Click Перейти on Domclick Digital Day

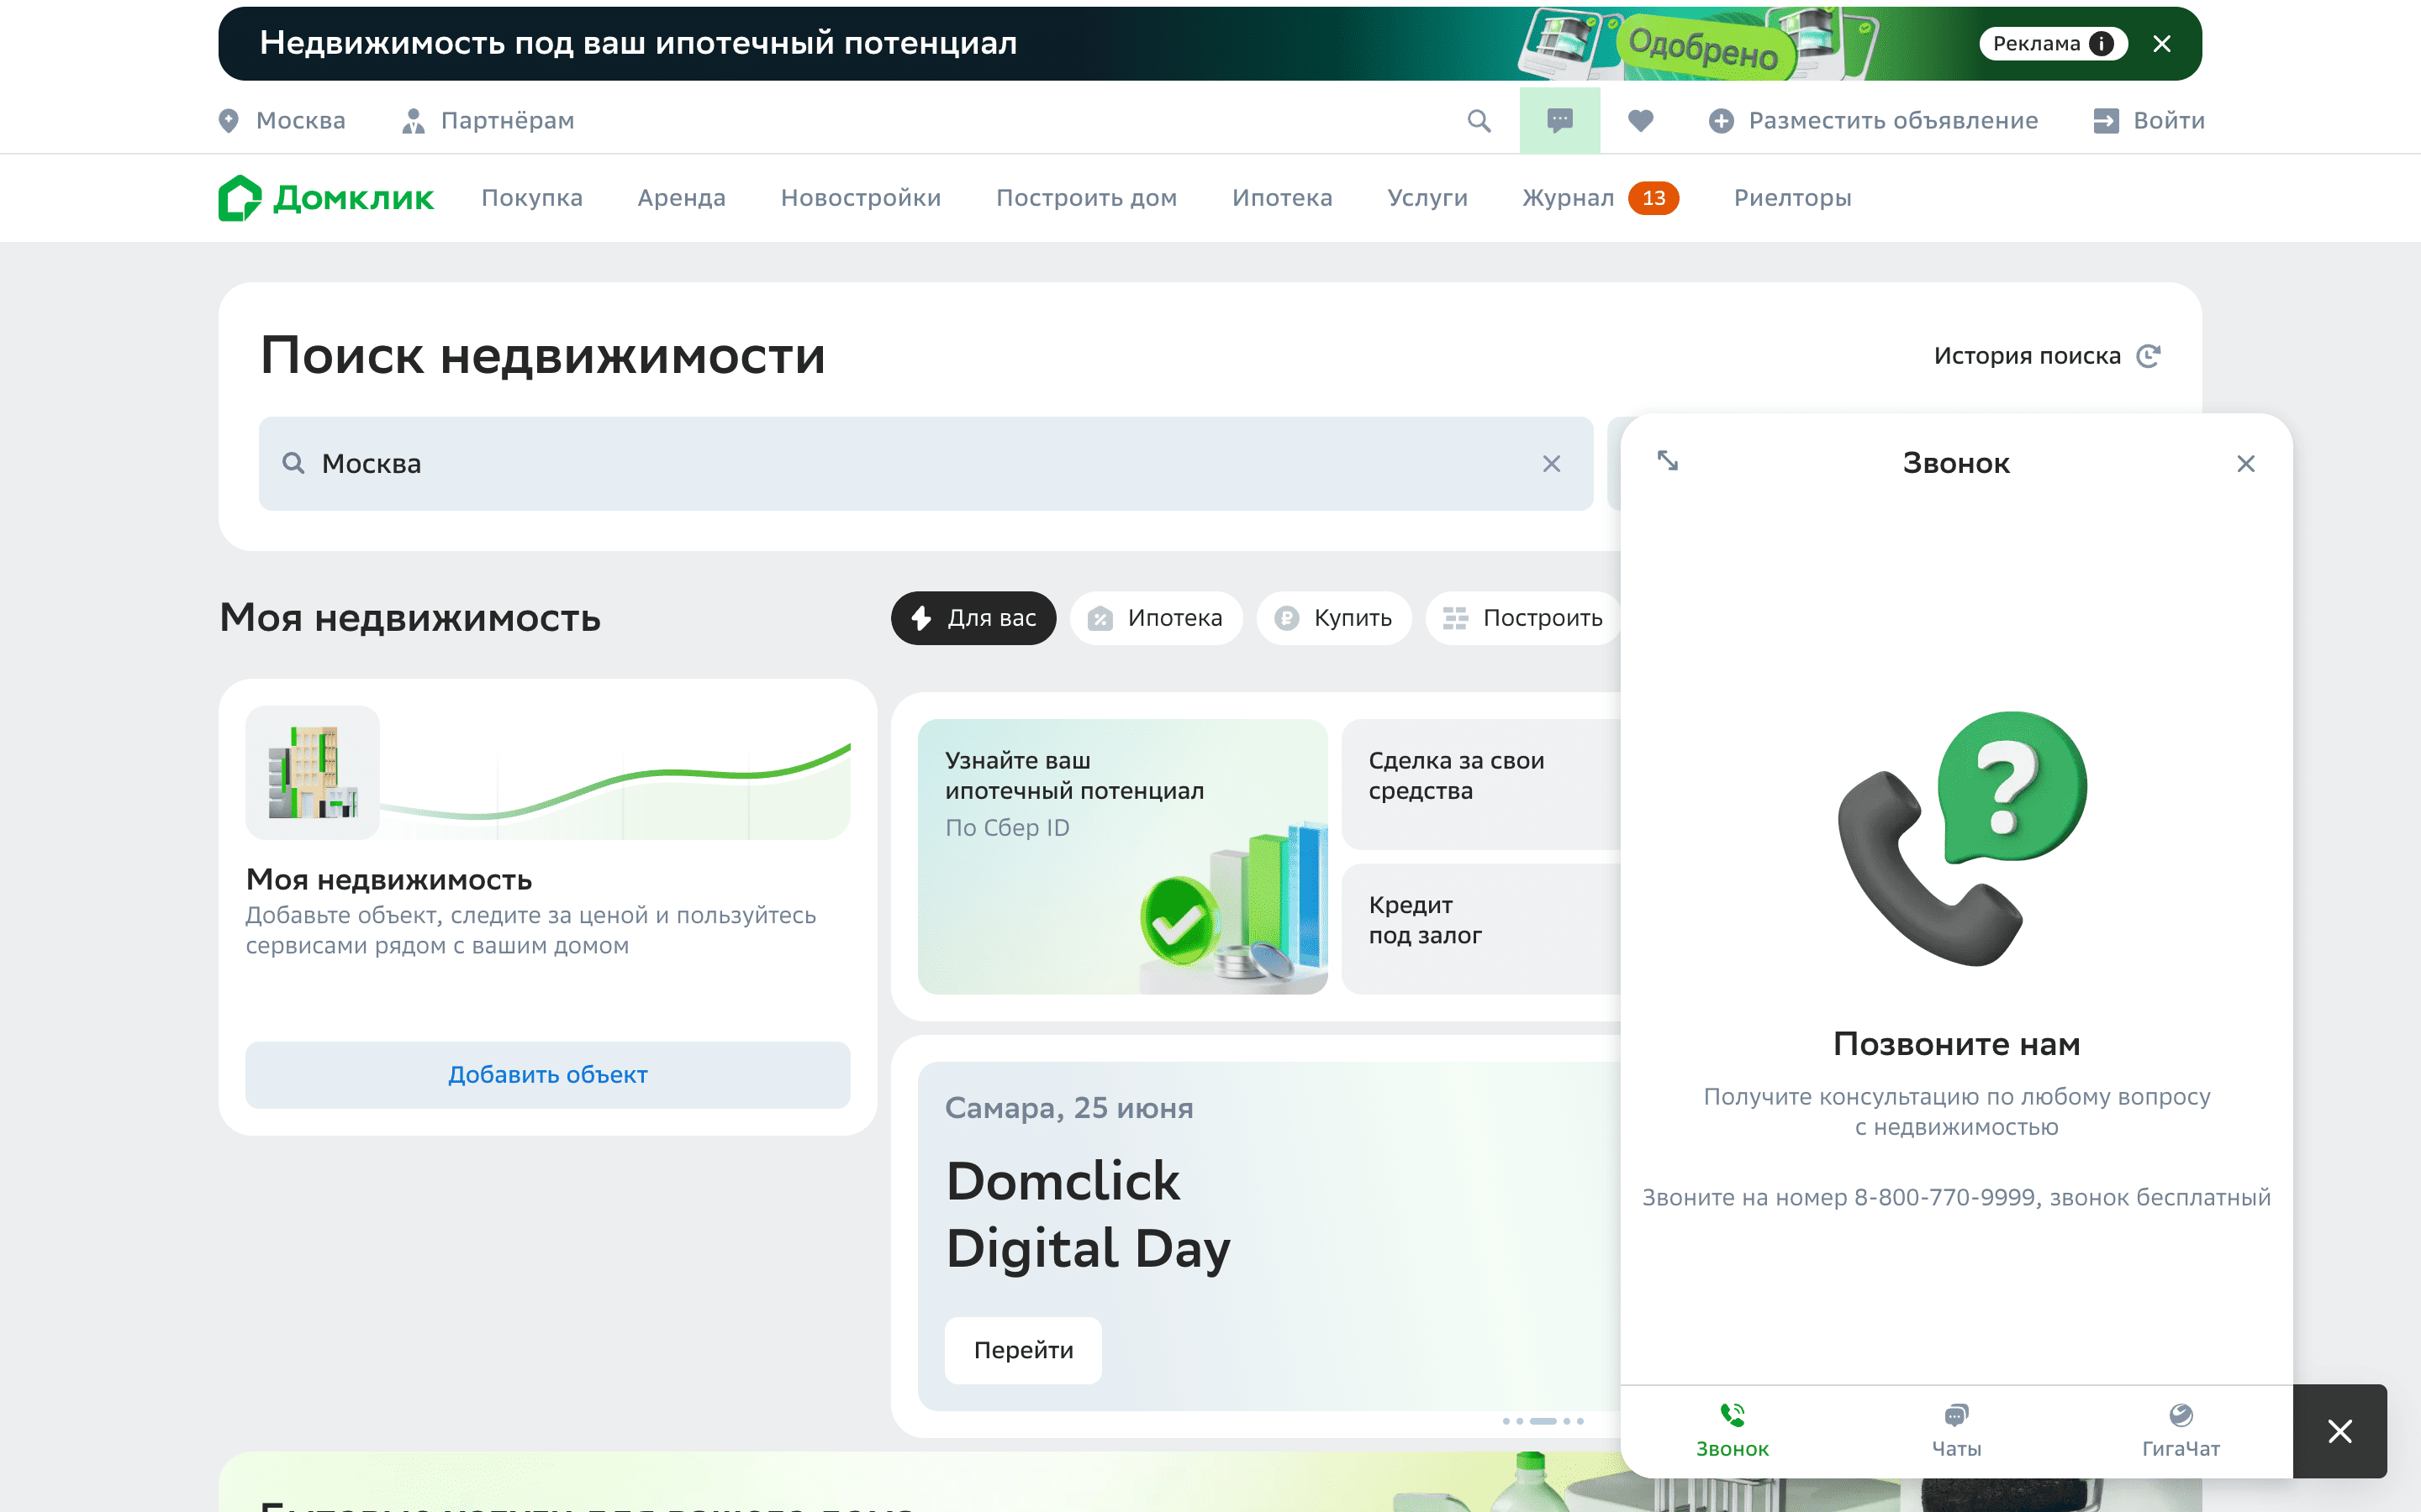tap(1023, 1350)
